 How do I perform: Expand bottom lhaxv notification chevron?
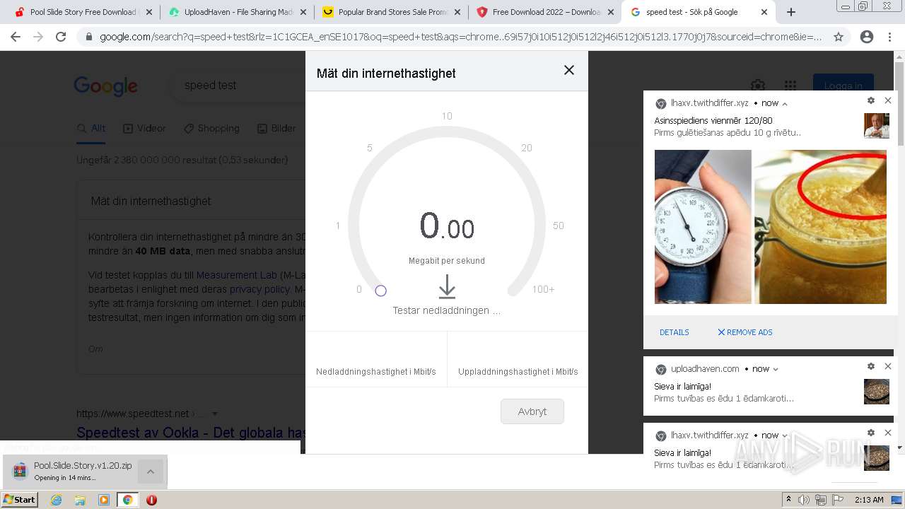pyautogui.click(x=785, y=435)
